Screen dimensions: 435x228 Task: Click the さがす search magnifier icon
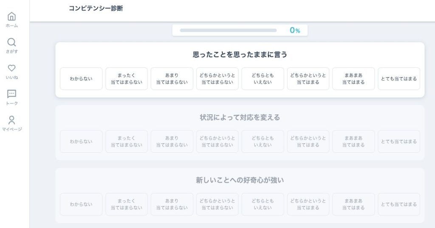point(11,42)
